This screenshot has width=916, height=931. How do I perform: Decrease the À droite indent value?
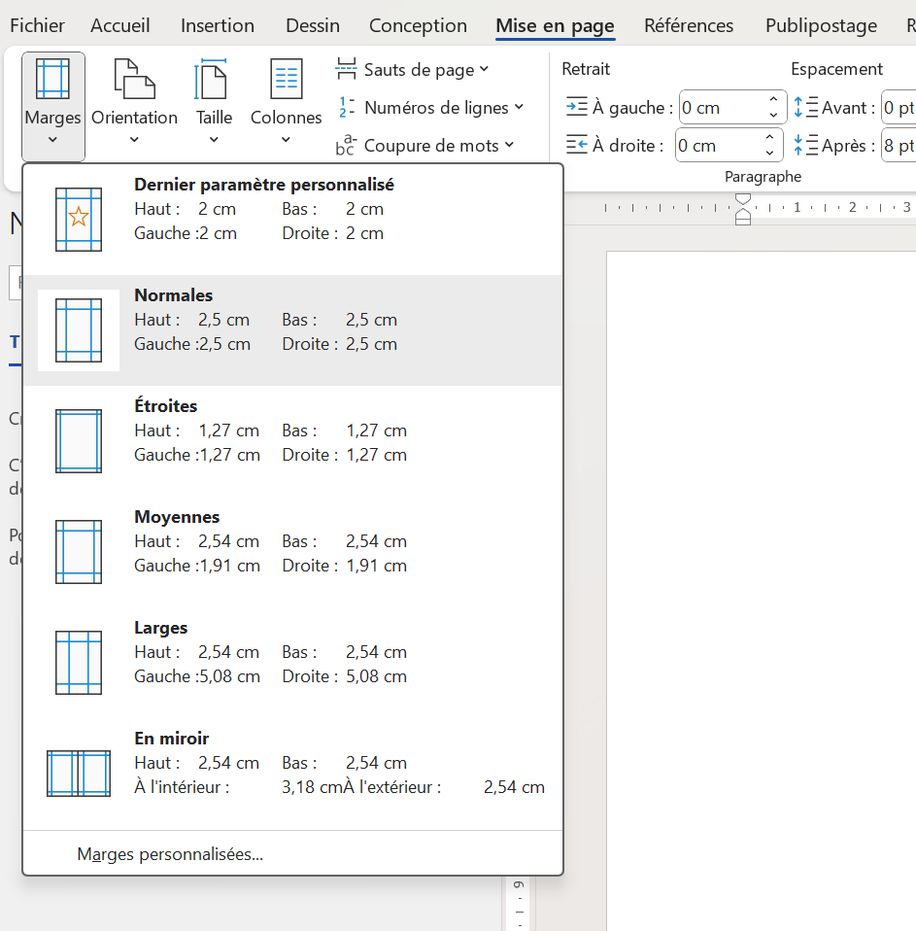(x=769, y=153)
